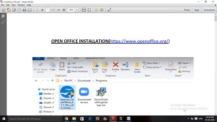
Task: Enable fit-width scrolling mode icon
Action: 84,10
